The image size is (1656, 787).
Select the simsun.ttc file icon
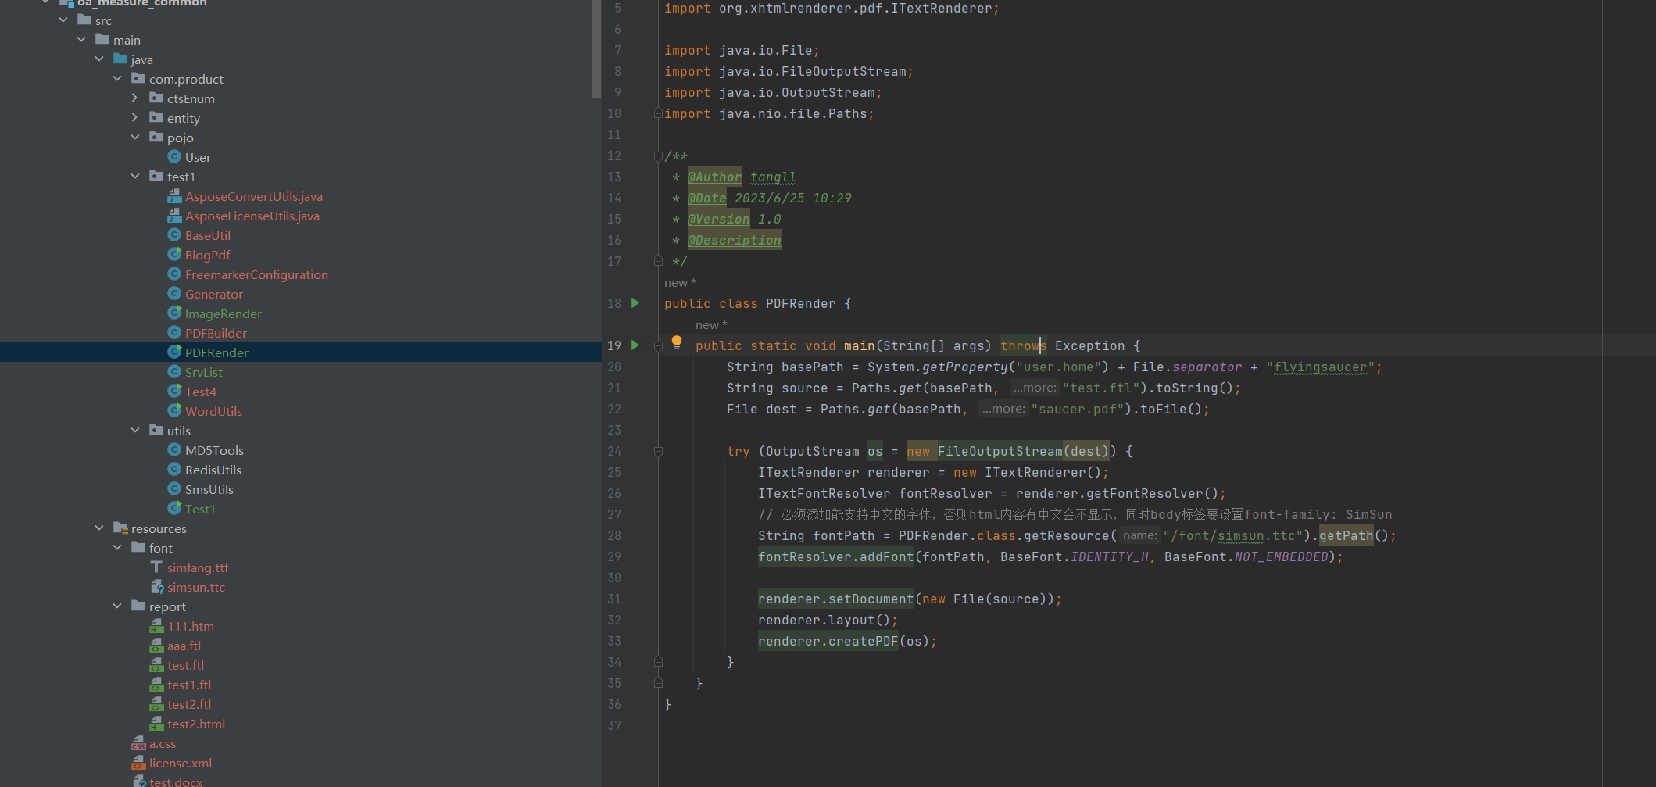pyautogui.click(x=156, y=587)
